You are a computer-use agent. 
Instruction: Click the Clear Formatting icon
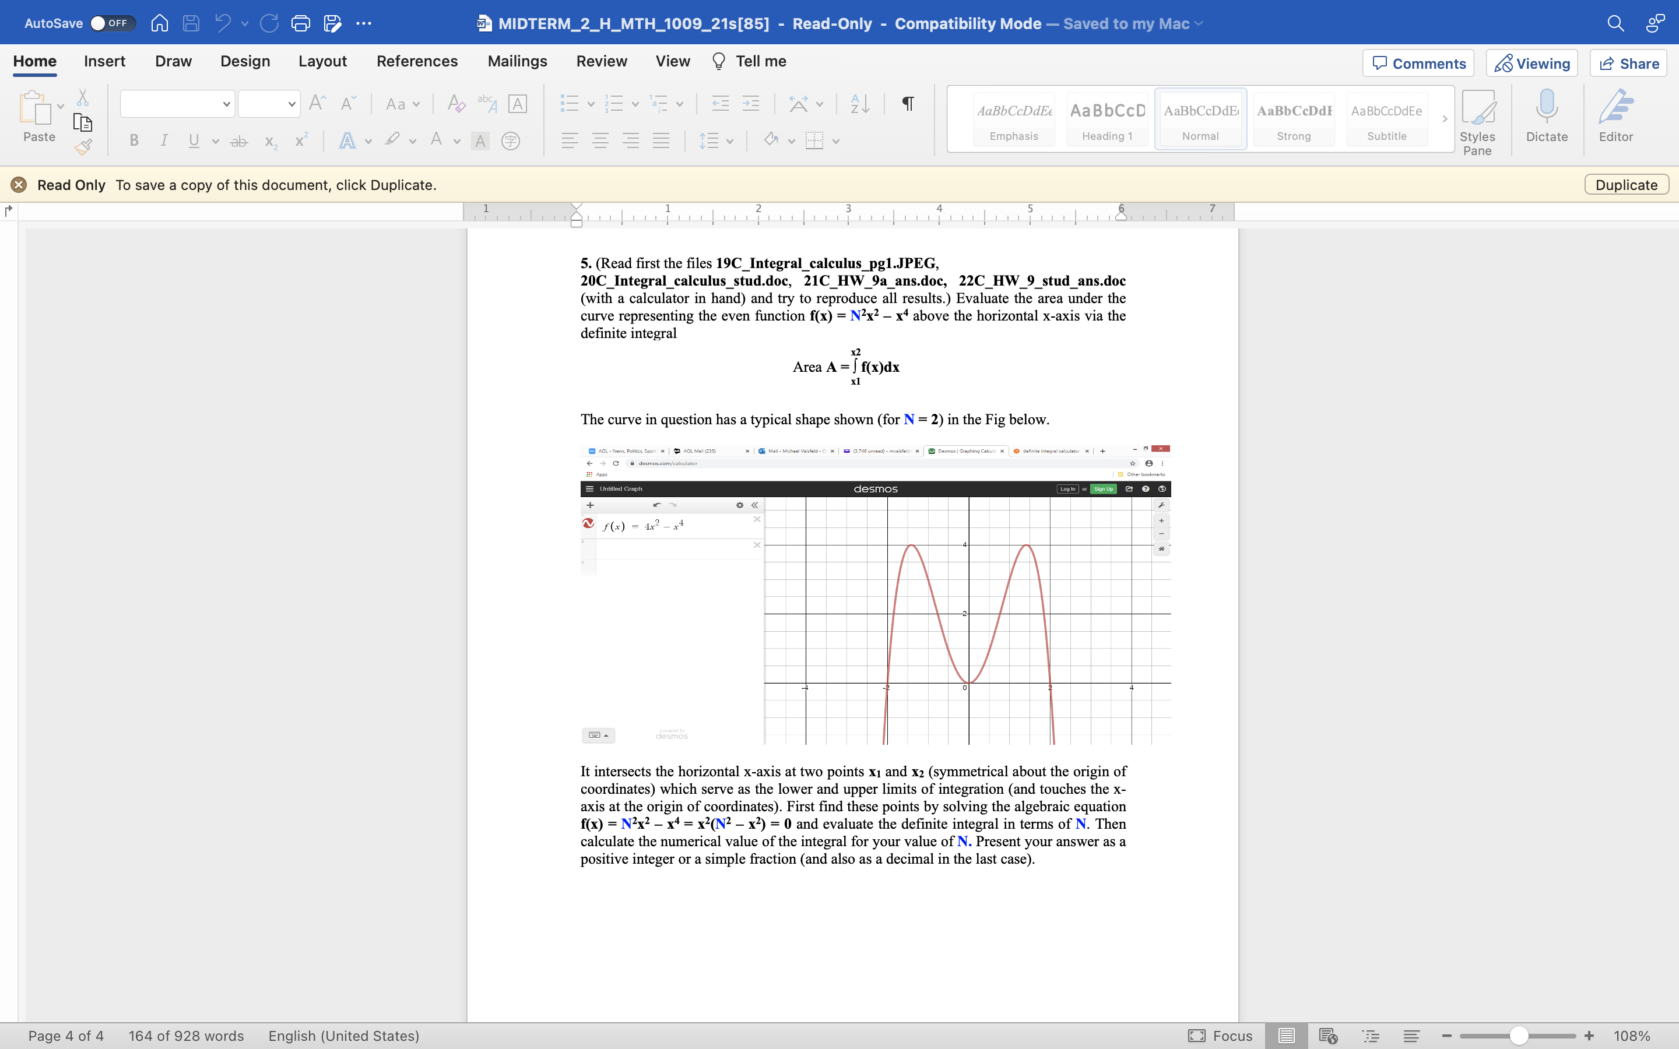(455, 103)
